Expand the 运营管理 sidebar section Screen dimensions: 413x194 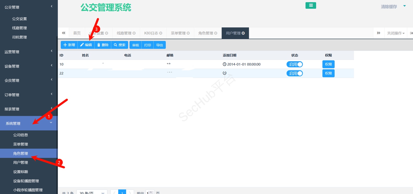(x=28, y=52)
